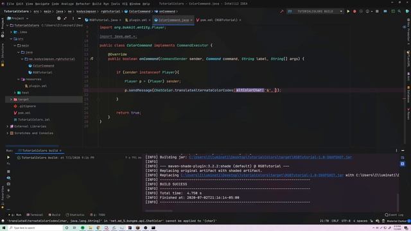Image resolution: width=411 pixels, height=231 pixels.
Task: Open the Structure side tool window
Action: coord(3,55)
